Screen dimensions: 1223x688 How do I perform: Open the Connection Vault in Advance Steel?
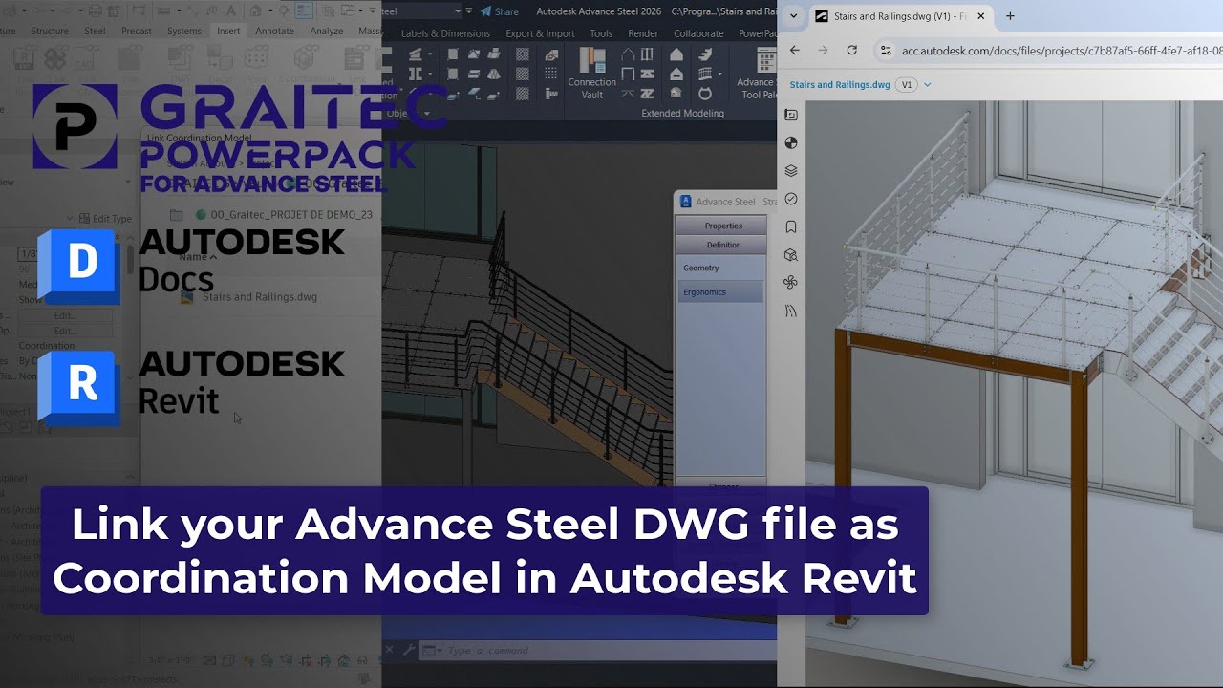pos(591,72)
